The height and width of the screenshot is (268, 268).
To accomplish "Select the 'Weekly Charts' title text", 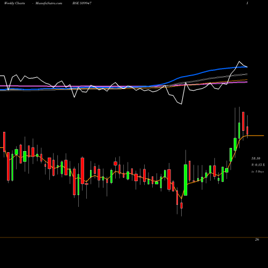I will 14,3.
